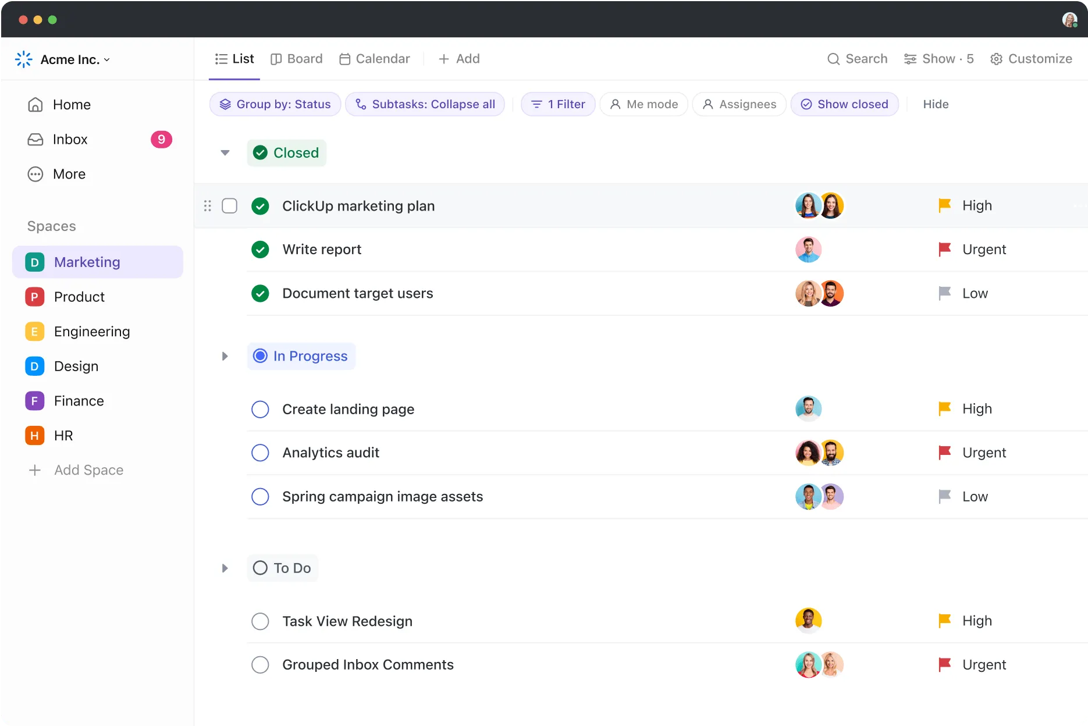Toggle completed status of Write report

click(x=260, y=250)
